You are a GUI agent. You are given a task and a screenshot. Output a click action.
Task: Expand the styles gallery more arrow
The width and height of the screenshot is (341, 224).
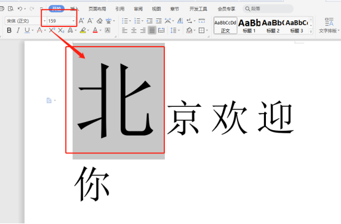pos(311,32)
